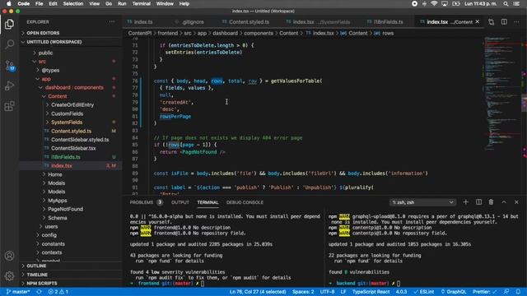Image resolution: width=527 pixels, height=296 pixels.
Task: Open the Go menu
Action: [109, 3]
